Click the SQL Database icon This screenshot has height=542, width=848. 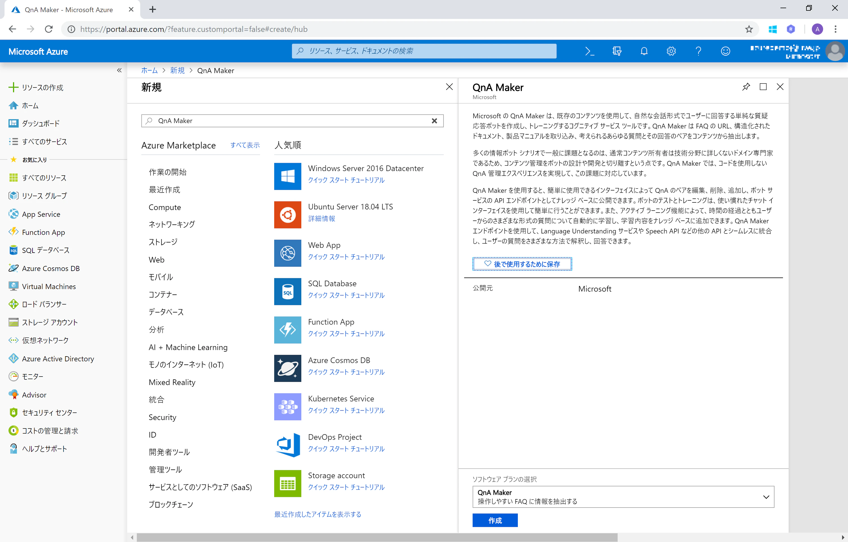tap(287, 291)
